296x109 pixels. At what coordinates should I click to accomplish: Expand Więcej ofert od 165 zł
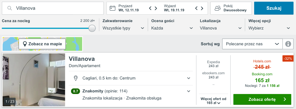213,101
